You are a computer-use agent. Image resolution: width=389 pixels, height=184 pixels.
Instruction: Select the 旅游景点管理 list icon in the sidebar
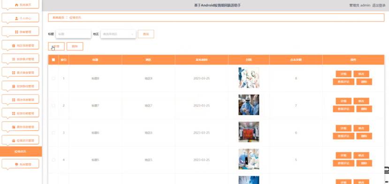tap(14, 59)
